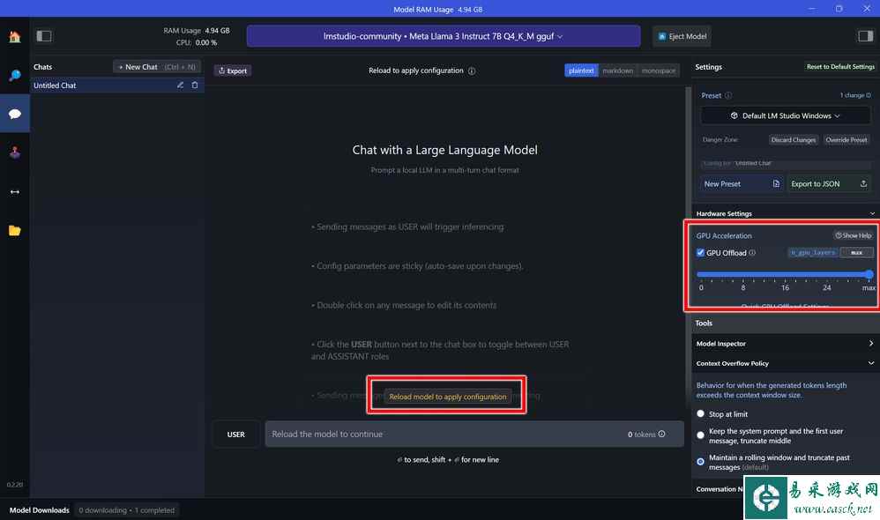Viewport: 880px width, 520px height.
Task: Select keep system prompt, truncate middle option
Action: tap(701, 434)
